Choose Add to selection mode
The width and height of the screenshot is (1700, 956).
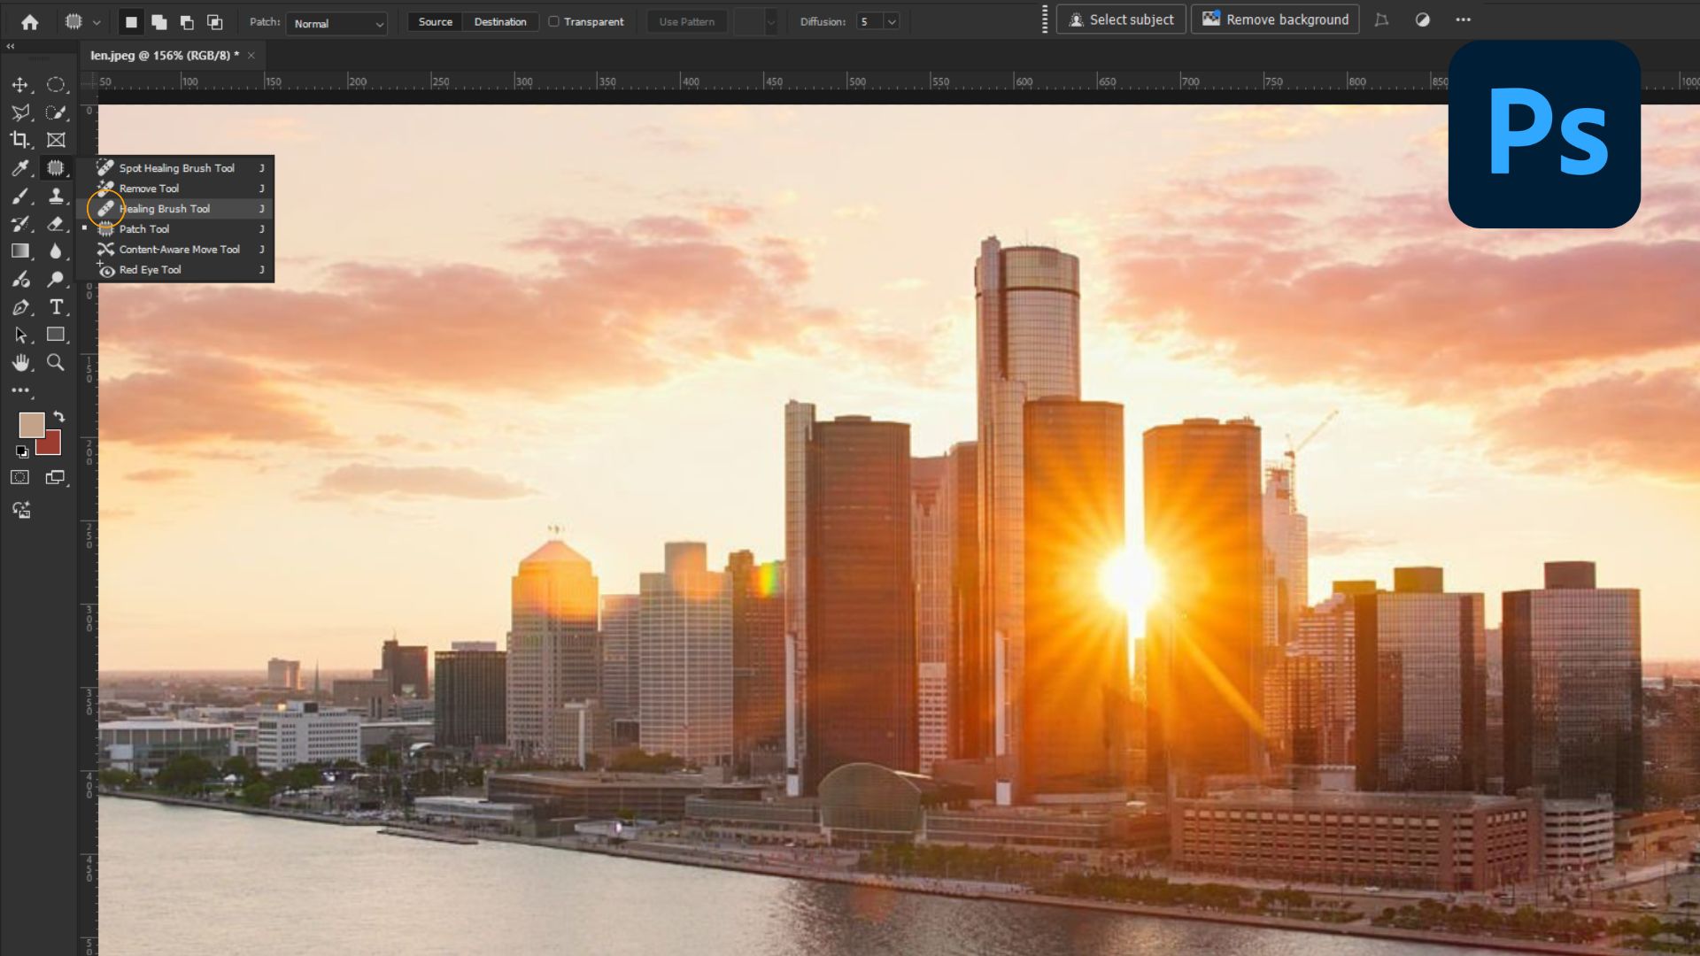coord(159,22)
